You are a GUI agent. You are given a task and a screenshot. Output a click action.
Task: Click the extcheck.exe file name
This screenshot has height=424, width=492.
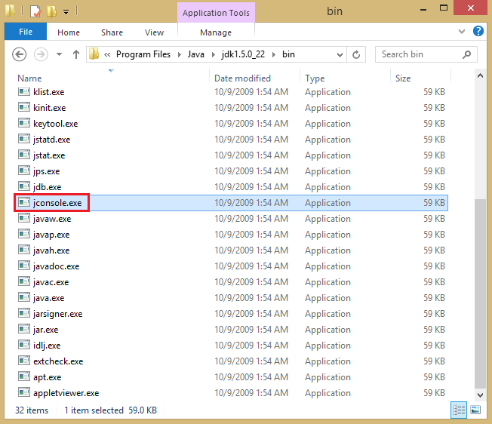point(58,361)
